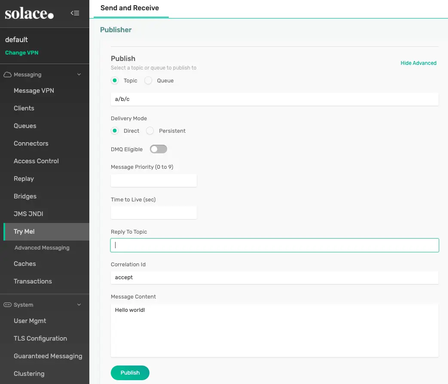Screen dimensions: 448x384
Task: Focus the Message Content text area
Action: coord(274,330)
